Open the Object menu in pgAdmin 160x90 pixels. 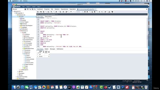[28, 7]
